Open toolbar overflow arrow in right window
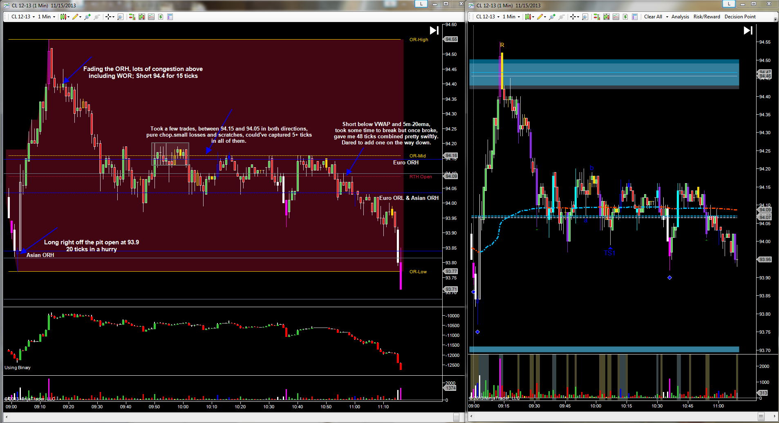The width and height of the screenshot is (779, 423). 775,18
